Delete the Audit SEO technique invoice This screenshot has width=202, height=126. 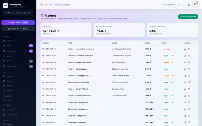click(189, 56)
